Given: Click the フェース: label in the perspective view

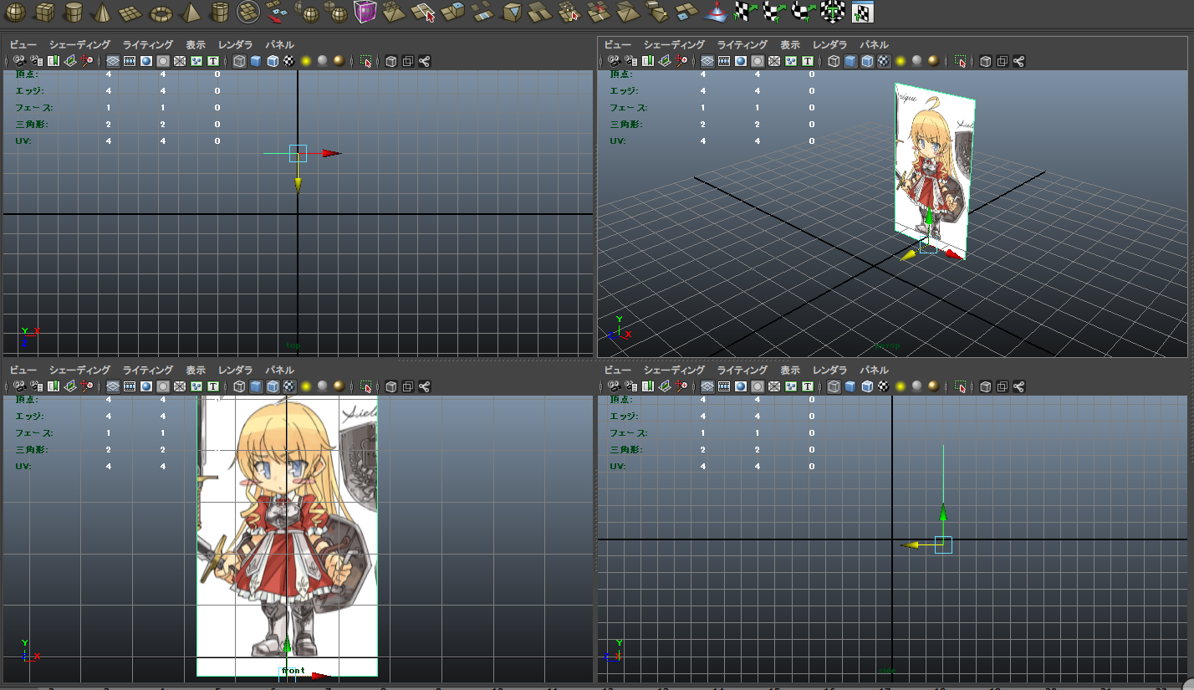Looking at the screenshot, I should 628,108.
